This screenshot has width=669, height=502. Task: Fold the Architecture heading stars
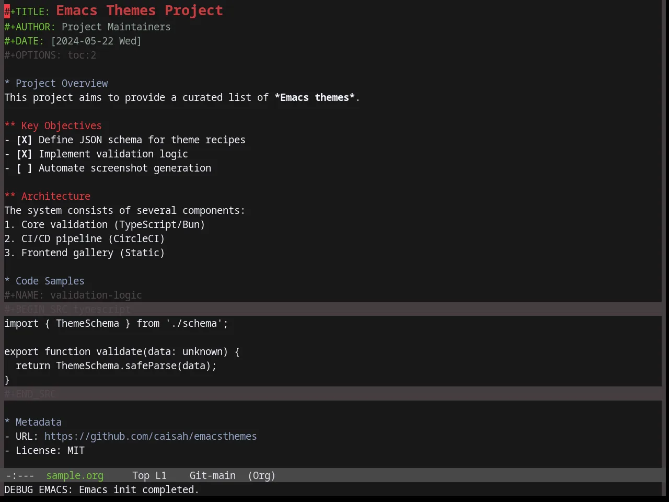coord(10,197)
